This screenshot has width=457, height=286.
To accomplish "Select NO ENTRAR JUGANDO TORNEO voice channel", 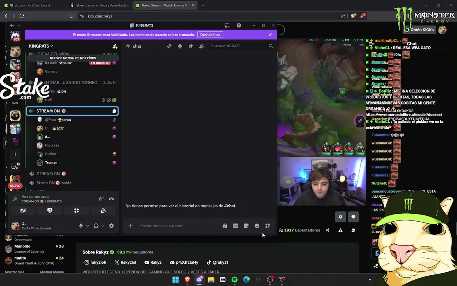I will tap(72, 82).
